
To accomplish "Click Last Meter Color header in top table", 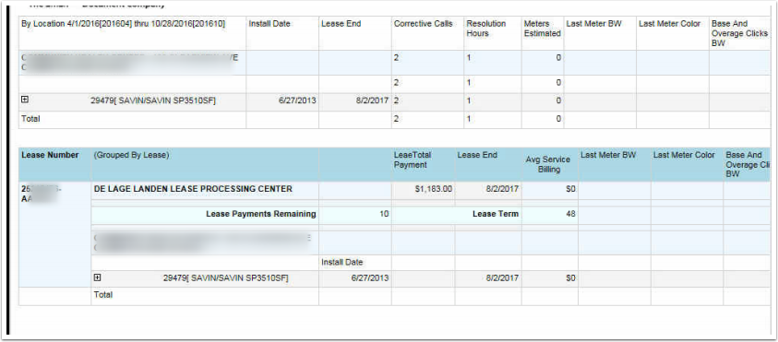I will coord(669,24).
